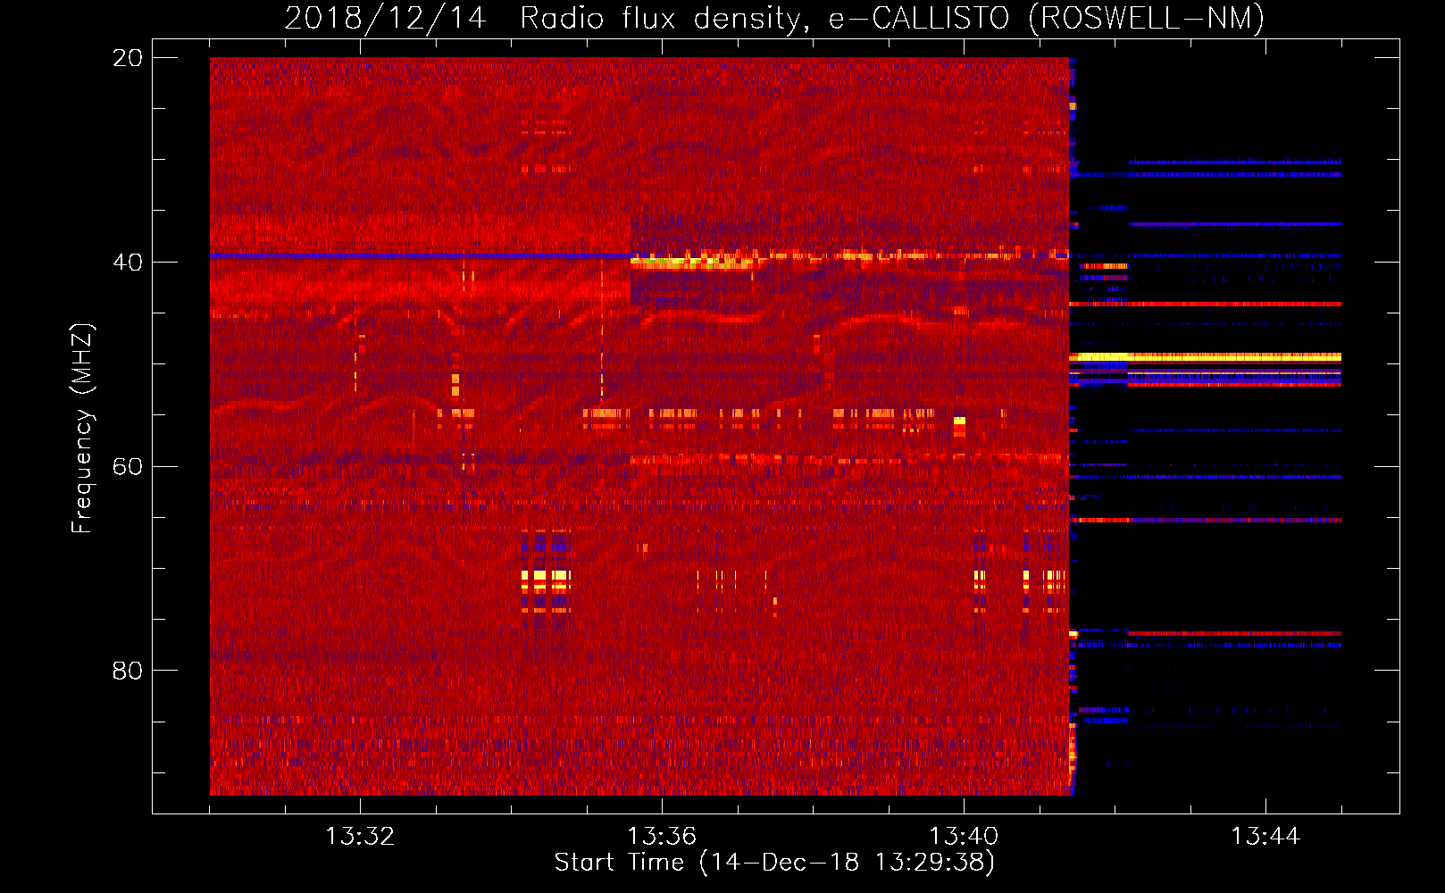Click the '13:36' time tick label

point(662,836)
